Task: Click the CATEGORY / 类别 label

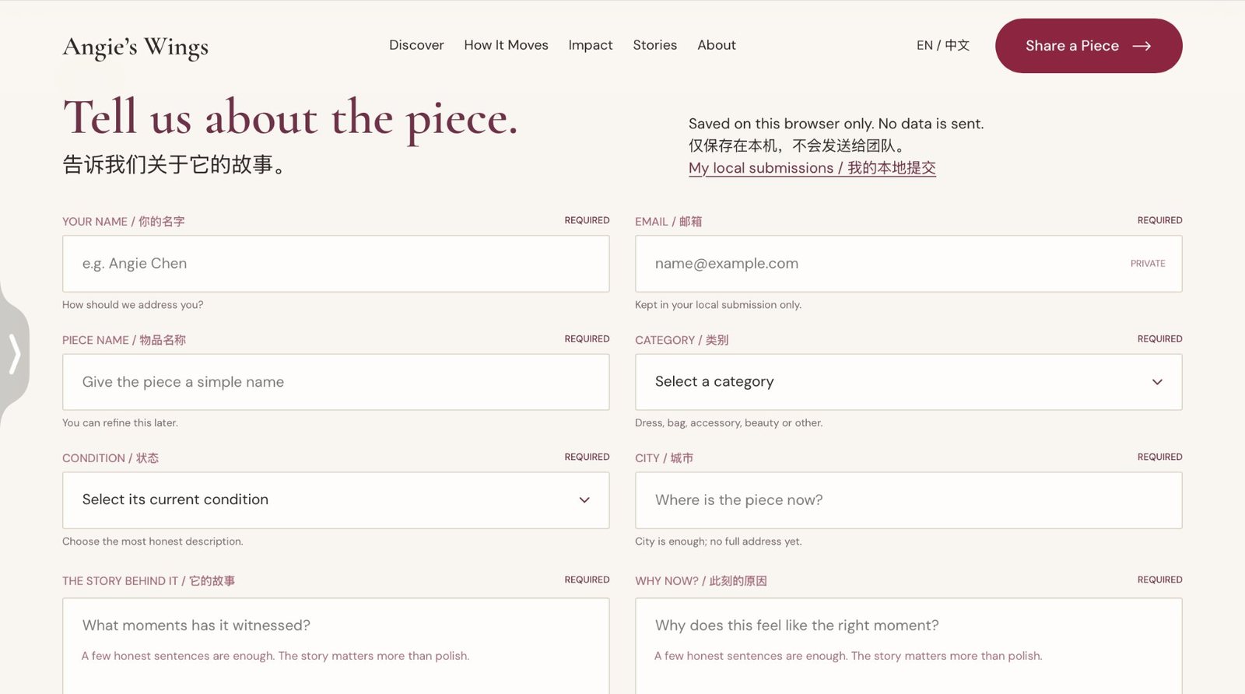Action: [682, 340]
